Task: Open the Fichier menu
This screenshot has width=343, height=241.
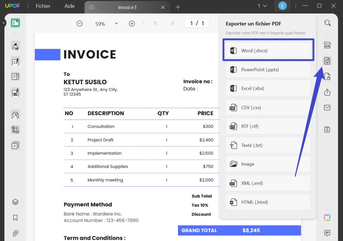Action: coord(43,6)
